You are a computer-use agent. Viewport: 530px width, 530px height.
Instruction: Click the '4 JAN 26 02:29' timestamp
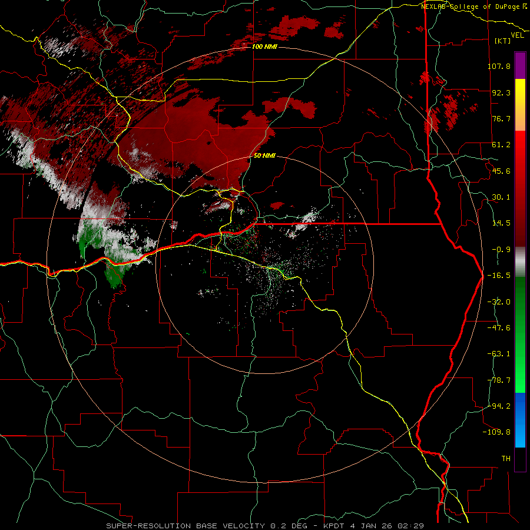(386, 526)
